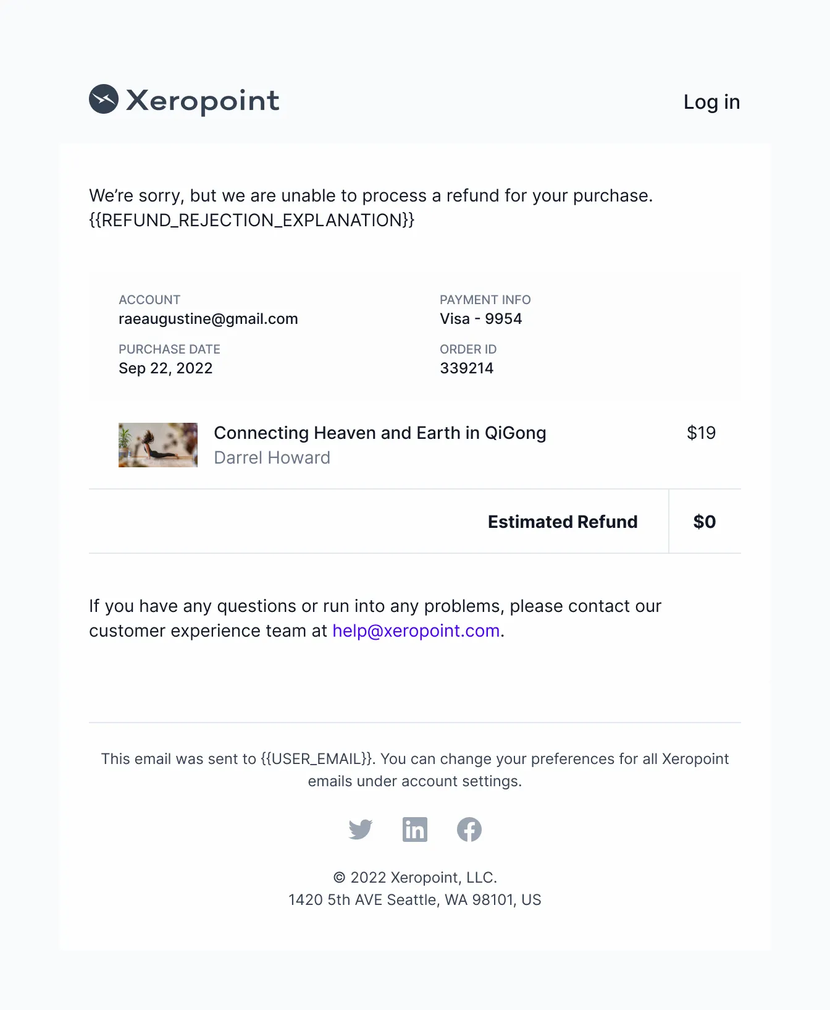
Task: Click instructor name Darrel Howard
Action: click(x=272, y=457)
